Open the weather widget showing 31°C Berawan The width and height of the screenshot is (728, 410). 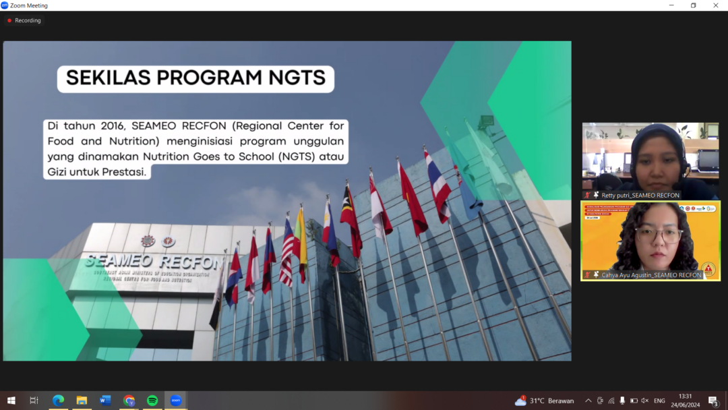click(x=545, y=401)
